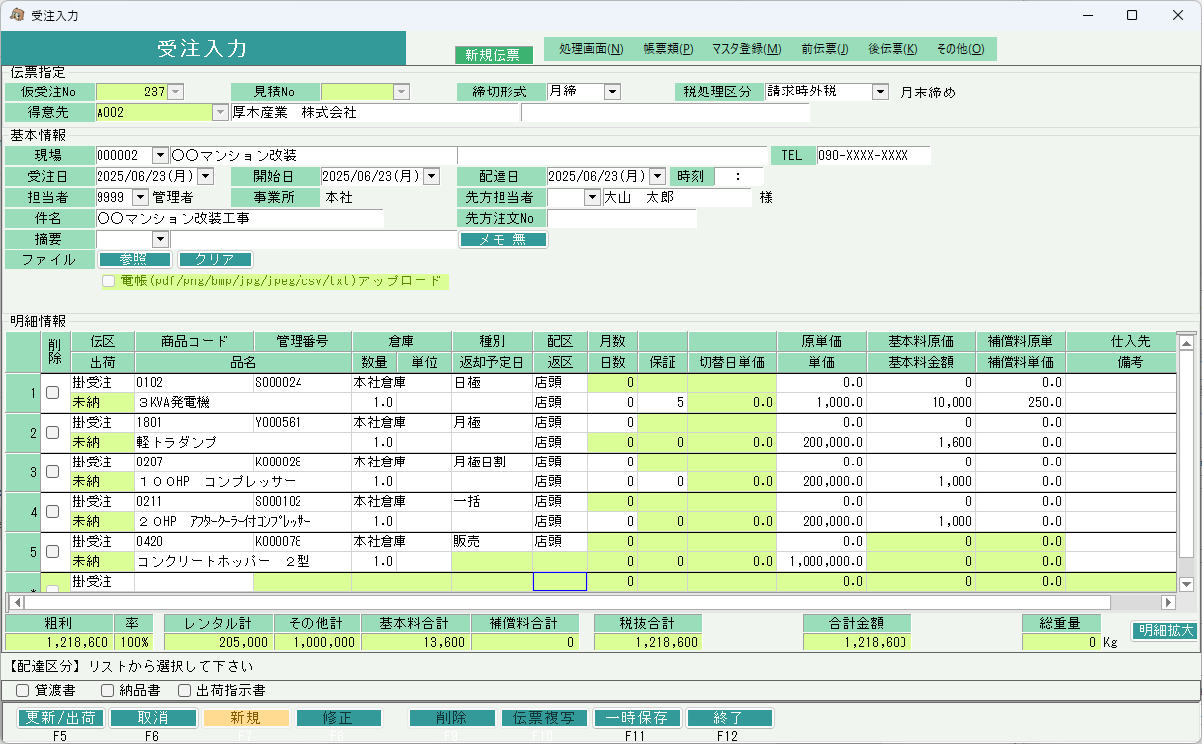This screenshot has height=744, width=1202.
Task: Enable the 貸渡書 checkbox
Action: (x=23, y=690)
